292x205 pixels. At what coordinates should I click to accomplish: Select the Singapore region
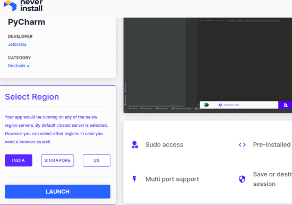tap(57, 160)
